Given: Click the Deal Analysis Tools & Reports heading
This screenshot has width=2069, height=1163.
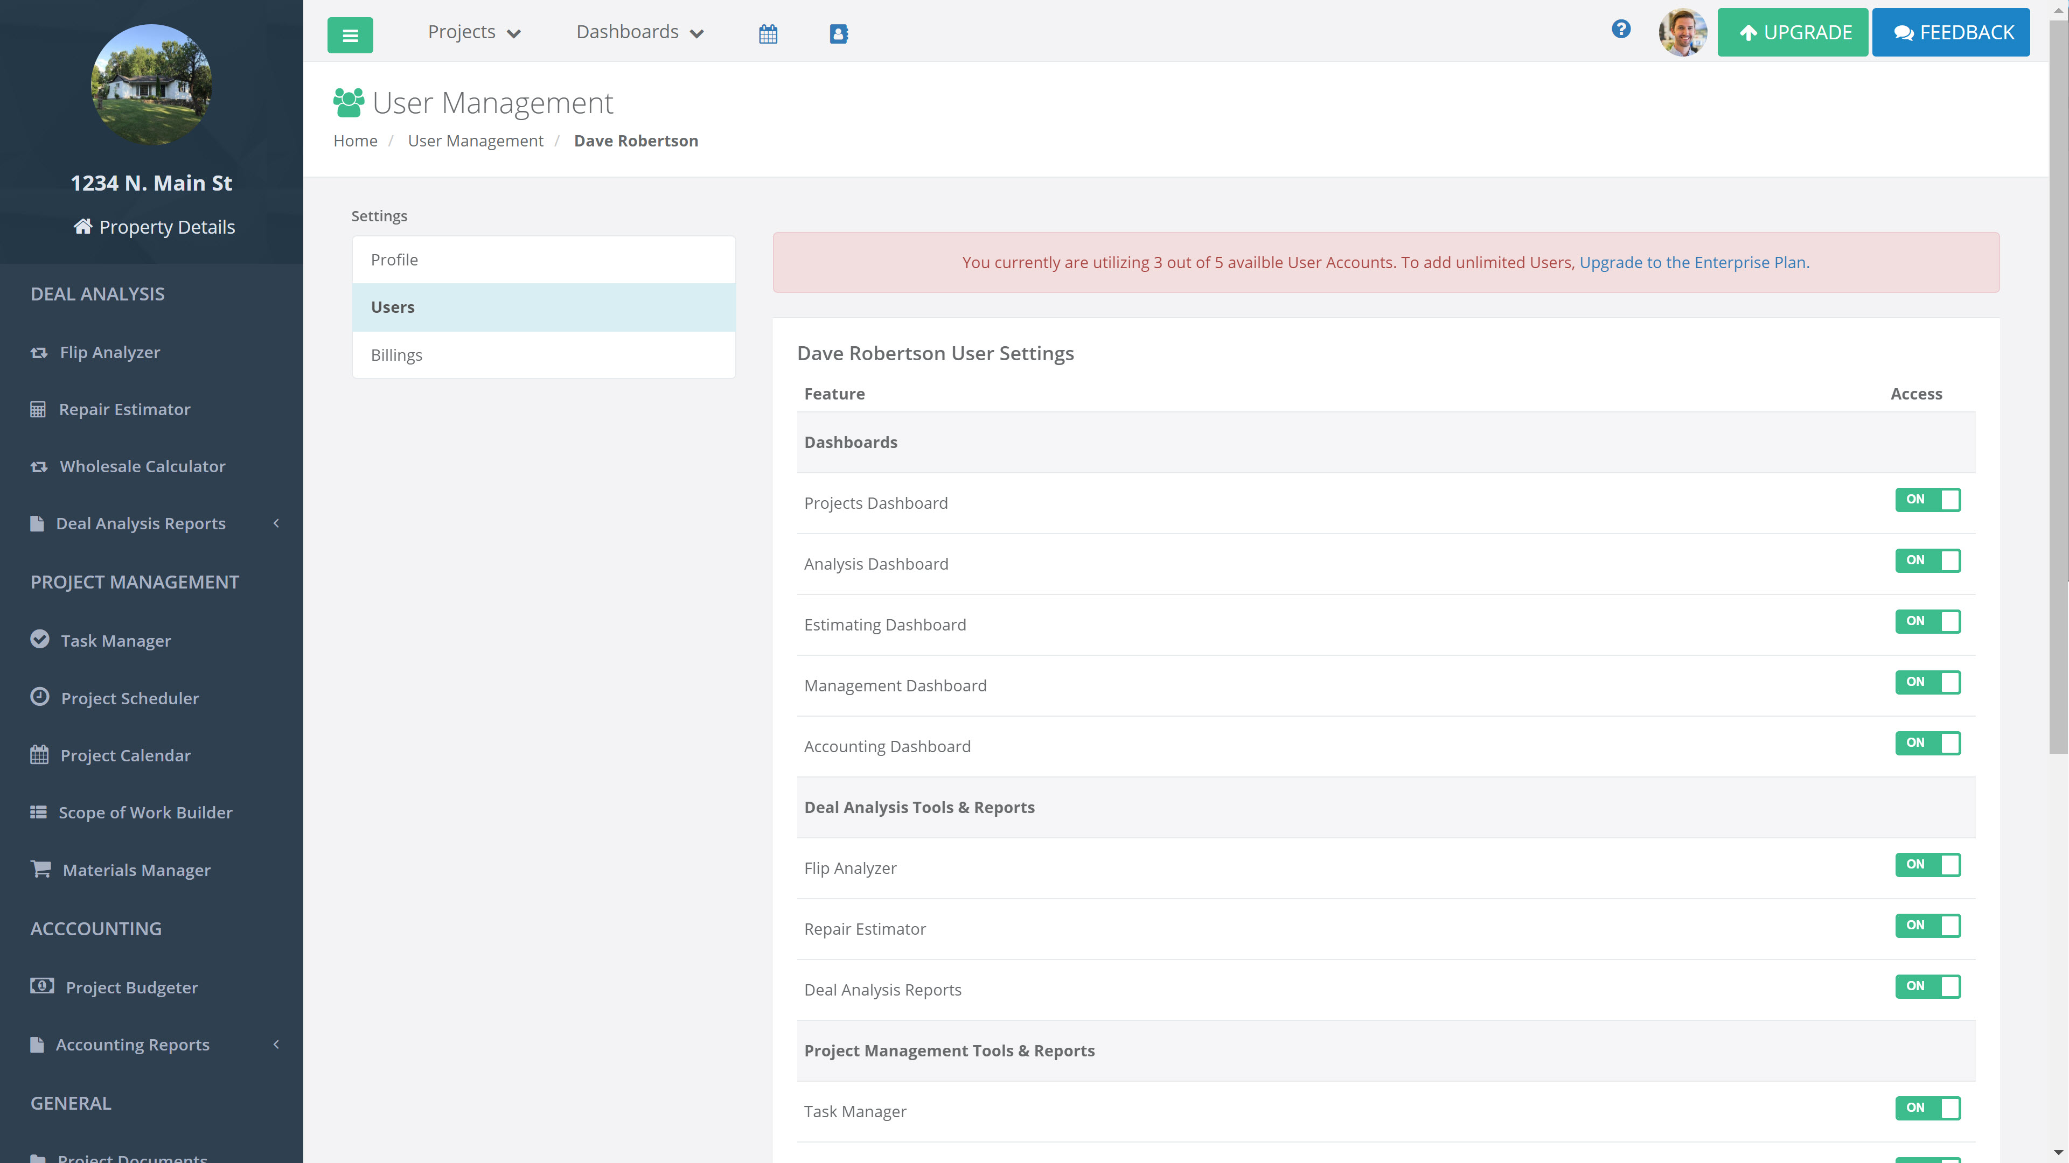Looking at the screenshot, I should pos(919,808).
